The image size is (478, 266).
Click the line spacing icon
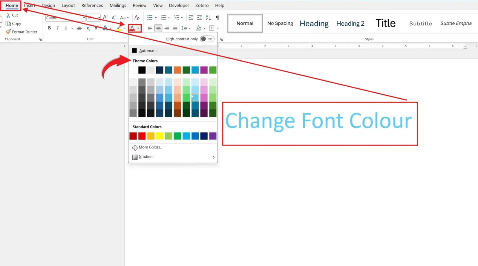coord(184,28)
